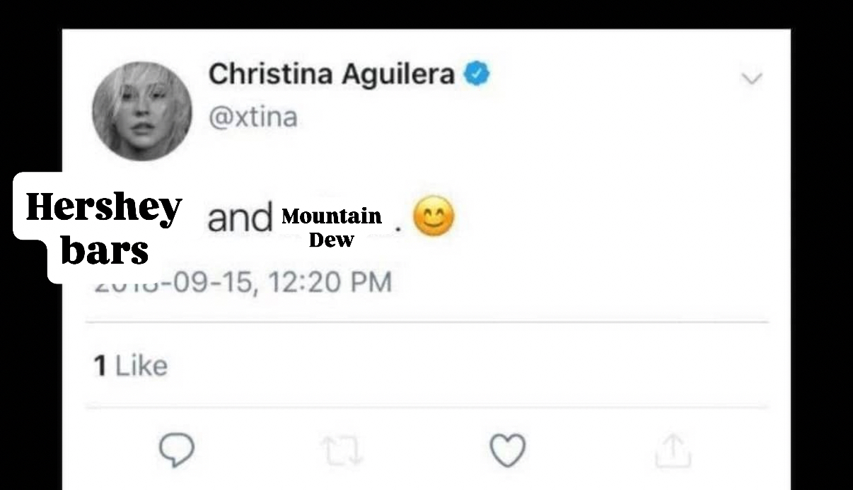Open the profile picture avatar
853x490 pixels.
pyautogui.click(x=141, y=111)
